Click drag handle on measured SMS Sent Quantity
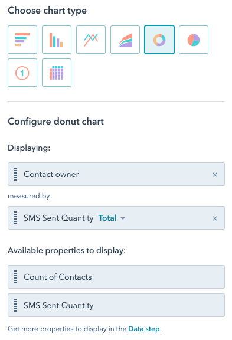 [x=15, y=218]
